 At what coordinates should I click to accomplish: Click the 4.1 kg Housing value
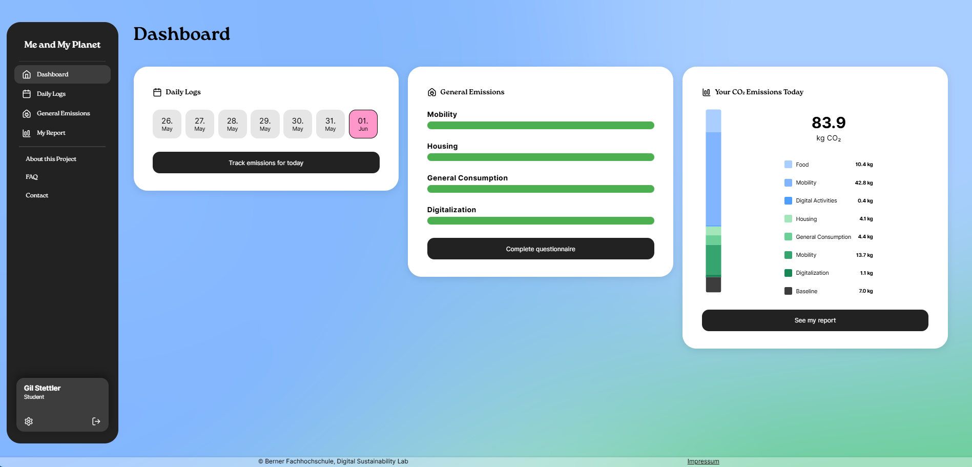pos(866,219)
